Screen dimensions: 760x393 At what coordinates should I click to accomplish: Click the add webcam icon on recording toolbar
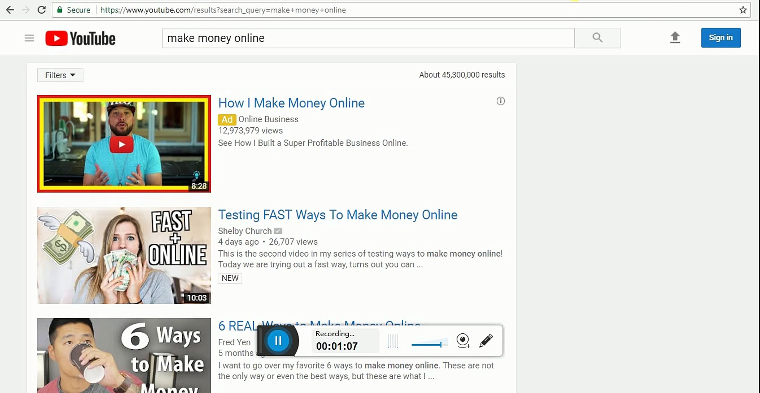462,341
